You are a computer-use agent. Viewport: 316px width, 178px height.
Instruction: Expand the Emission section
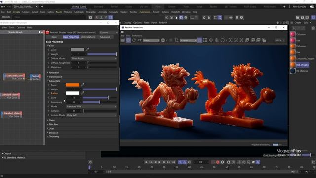(x=53, y=133)
